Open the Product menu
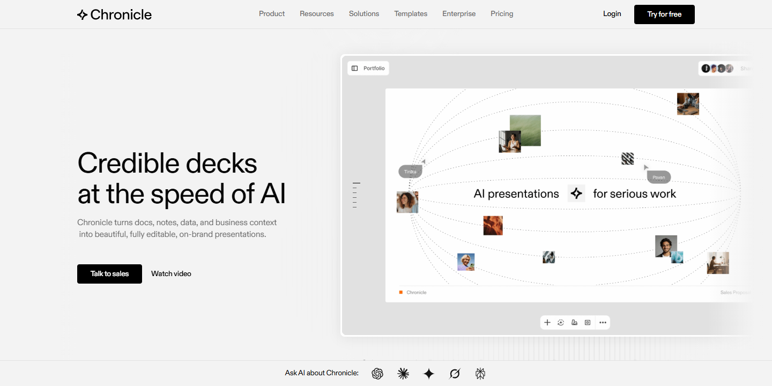The width and height of the screenshot is (772, 386). [272, 14]
